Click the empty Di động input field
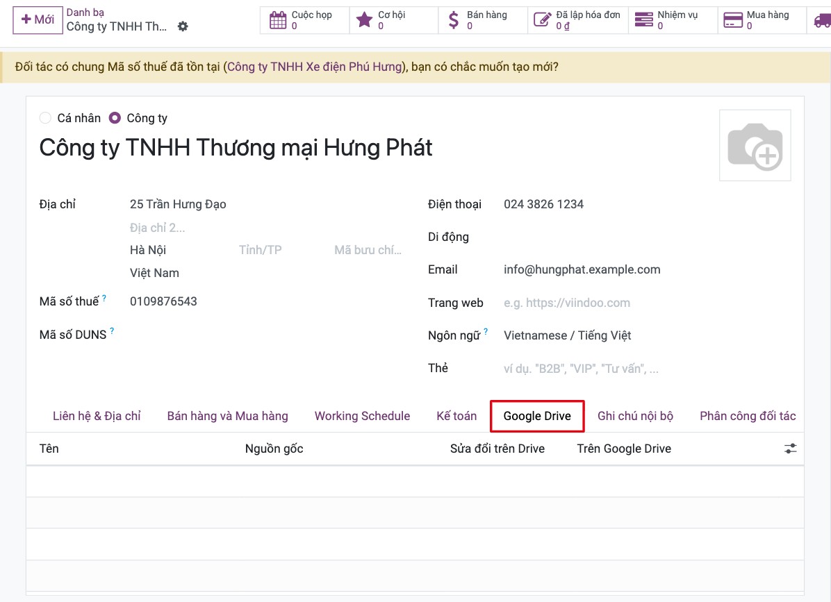Screen dimensions: 831x602 (x=647, y=237)
